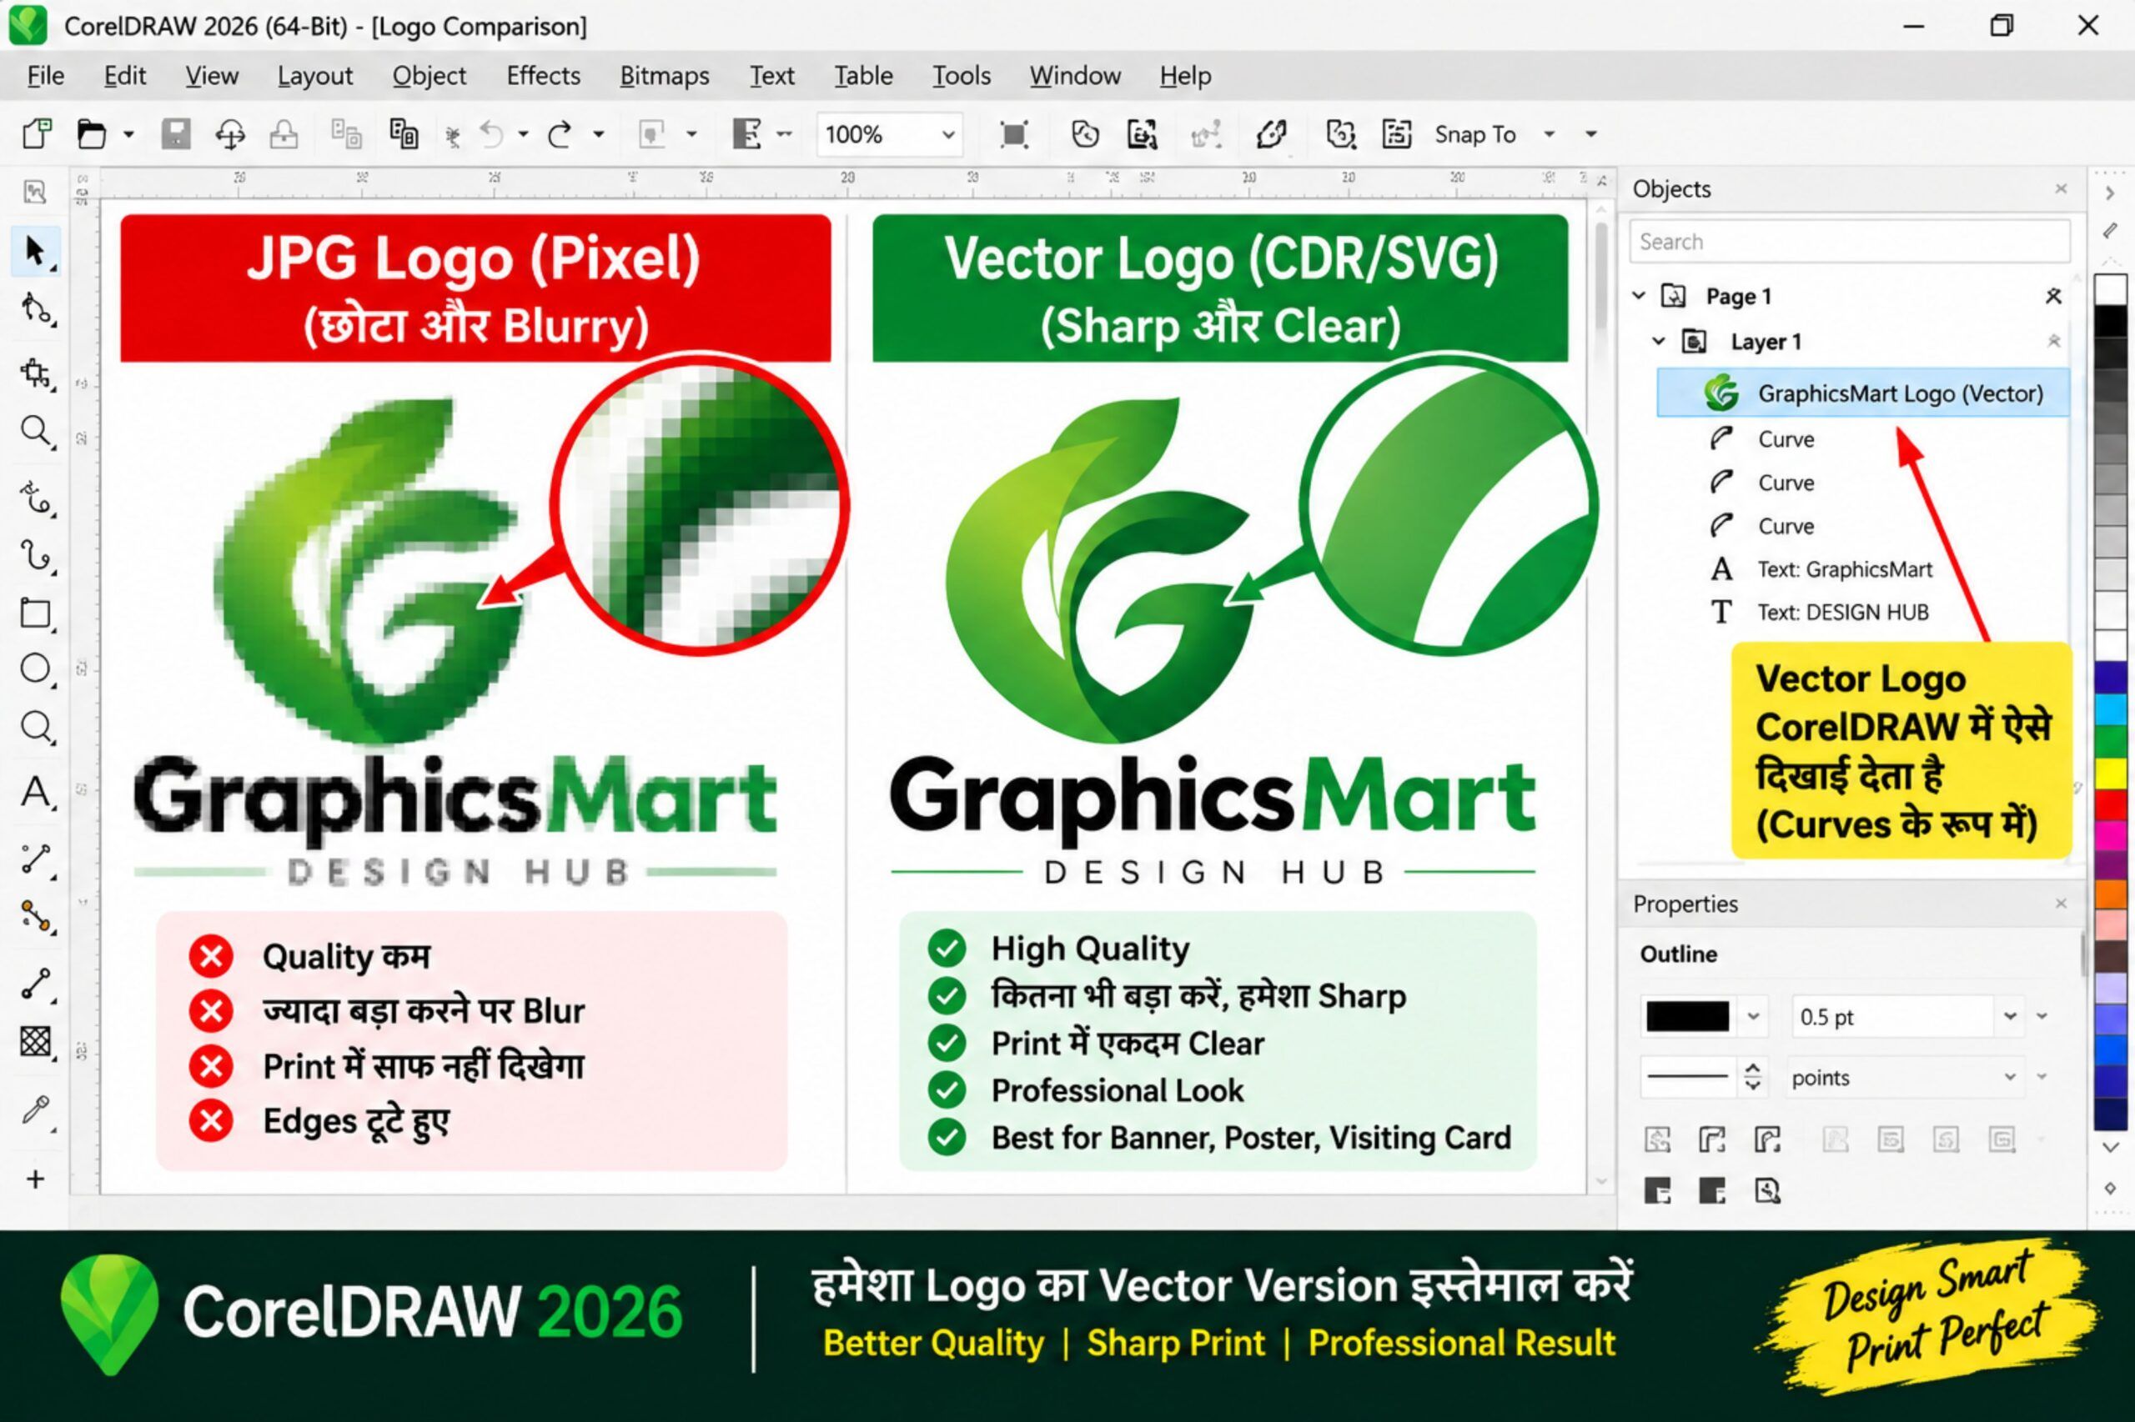2135x1422 pixels.
Task: Save the document with disk icon
Action: pyautogui.click(x=176, y=134)
